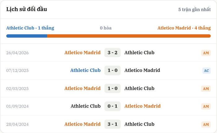
Task: Open blue Athletic Club winner link on 07/12/2025
Action: pyautogui.click(x=85, y=70)
